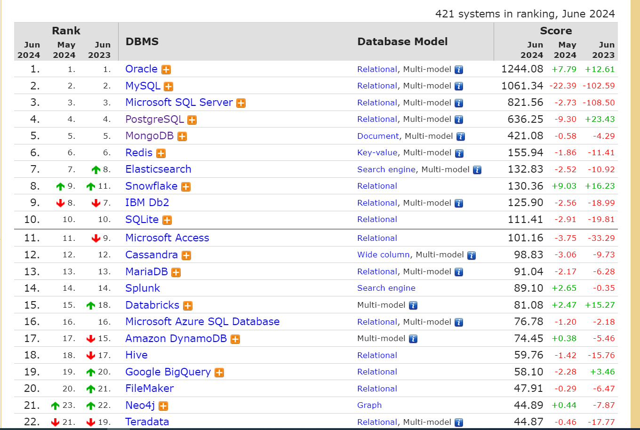The width and height of the screenshot is (640, 430).
Task: Click the Wide column link for Cassandra
Action: click(384, 255)
